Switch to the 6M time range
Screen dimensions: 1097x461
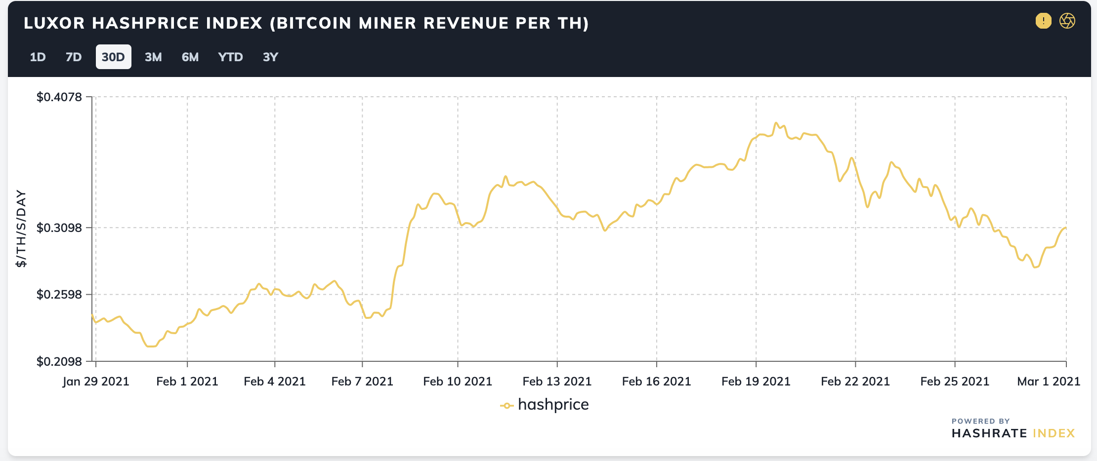click(x=190, y=57)
